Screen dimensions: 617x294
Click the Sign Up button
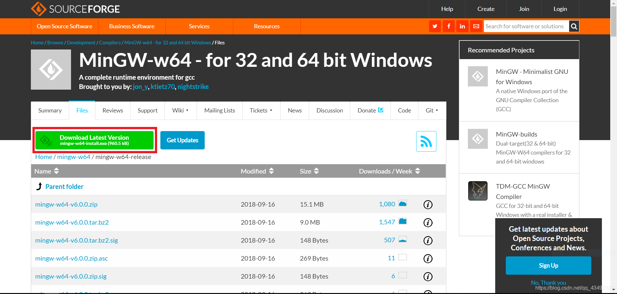[x=549, y=265]
